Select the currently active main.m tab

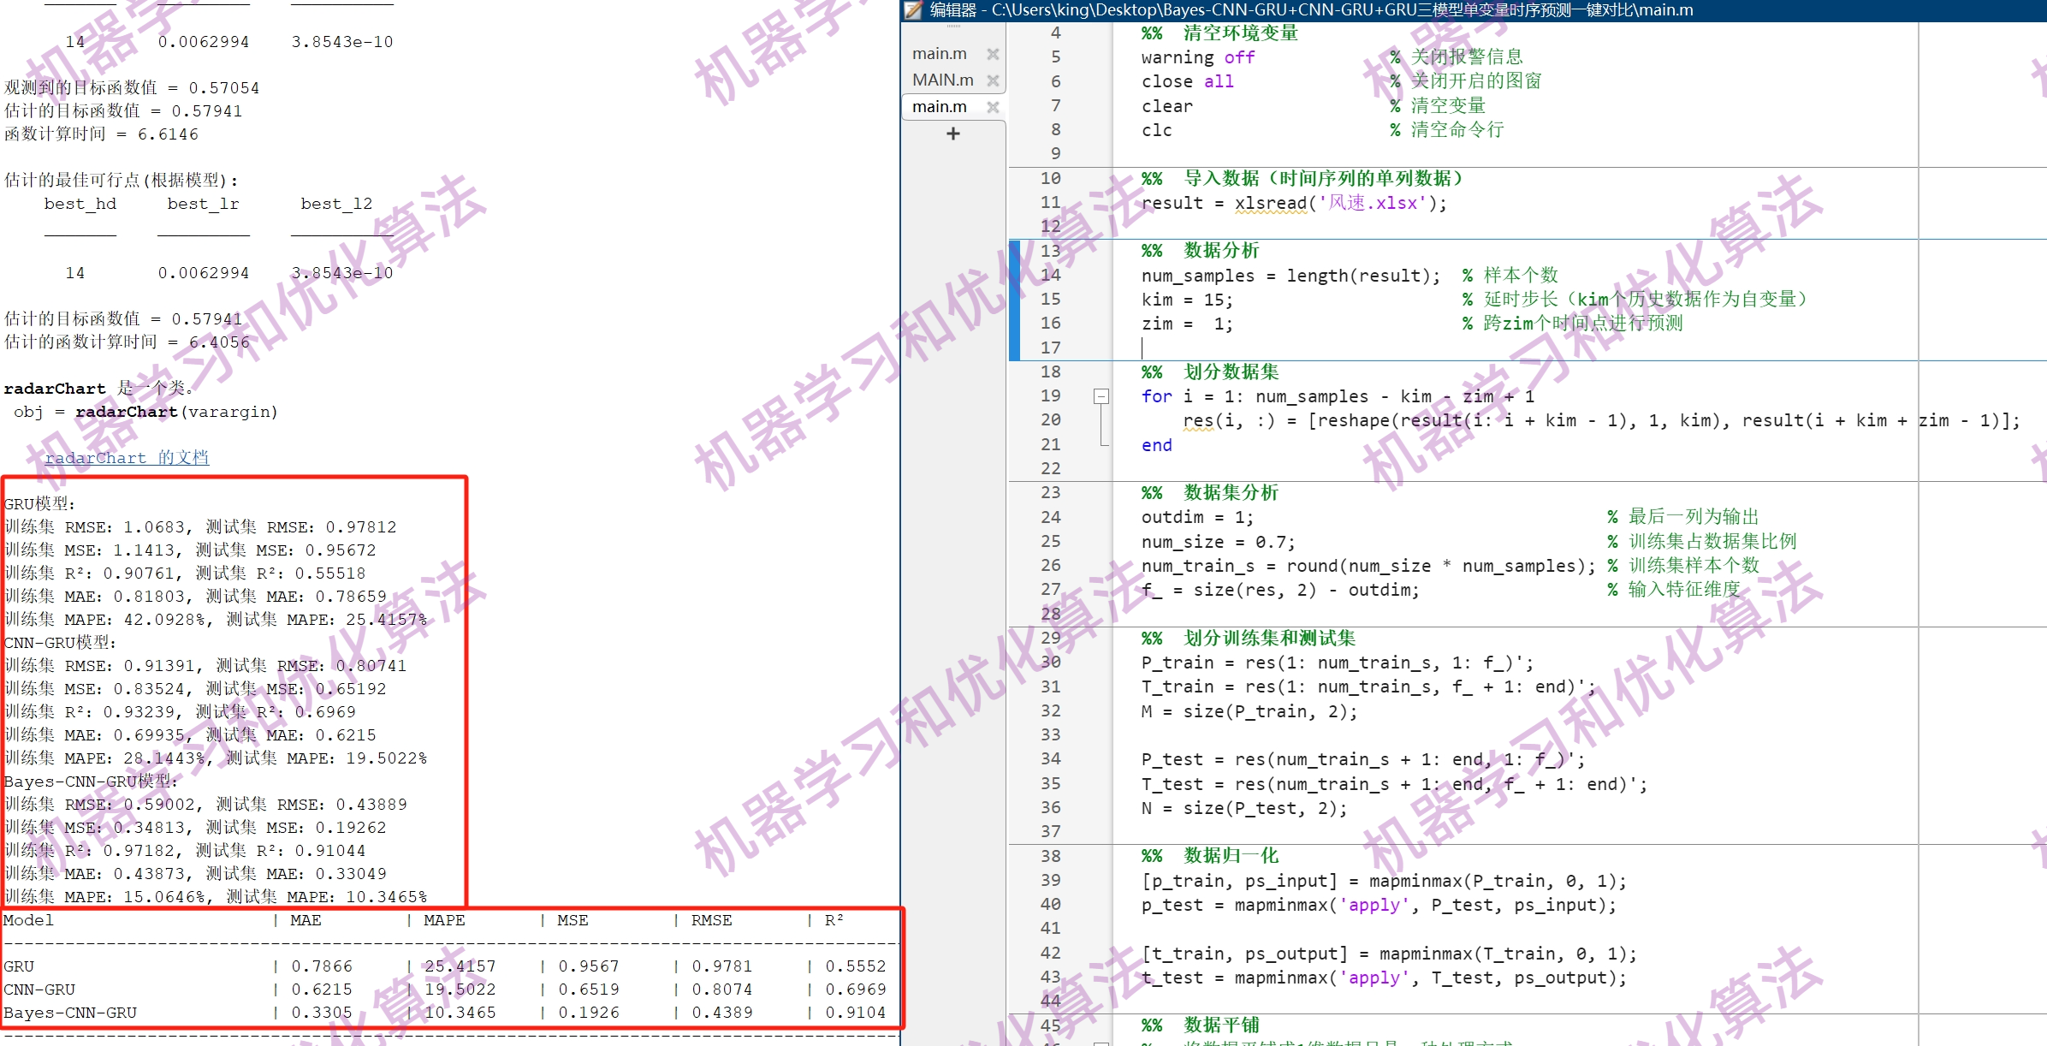coord(938,106)
